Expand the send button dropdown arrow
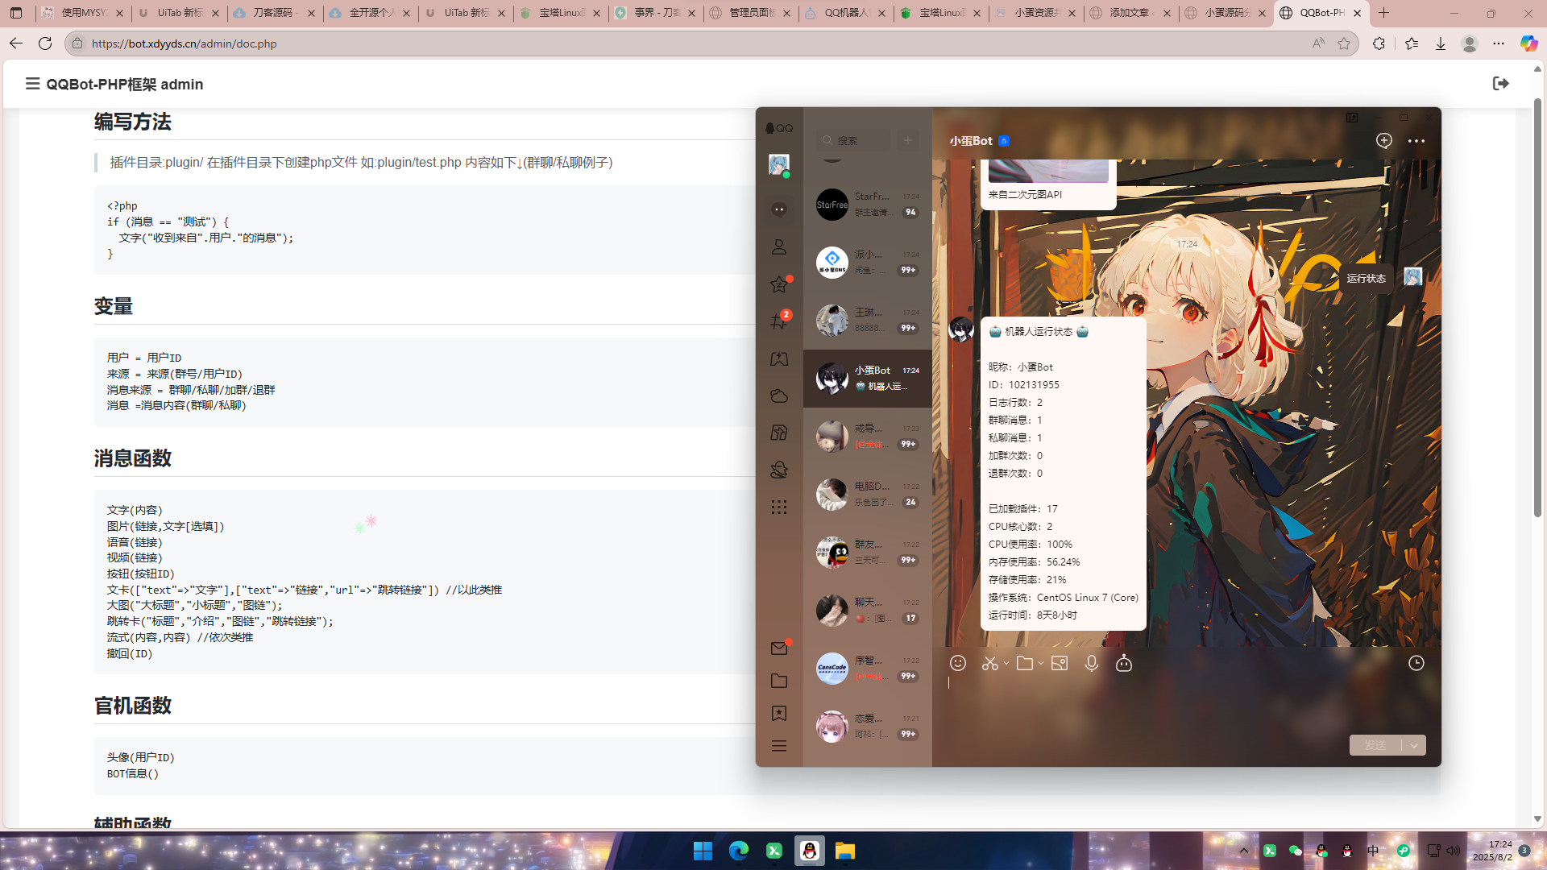The width and height of the screenshot is (1547, 870). click(1414, 745)
